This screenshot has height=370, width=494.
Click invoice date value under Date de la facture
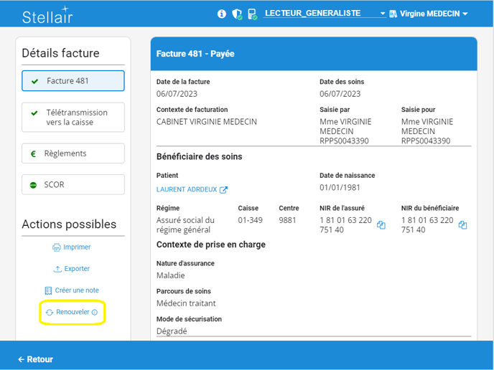177,94
